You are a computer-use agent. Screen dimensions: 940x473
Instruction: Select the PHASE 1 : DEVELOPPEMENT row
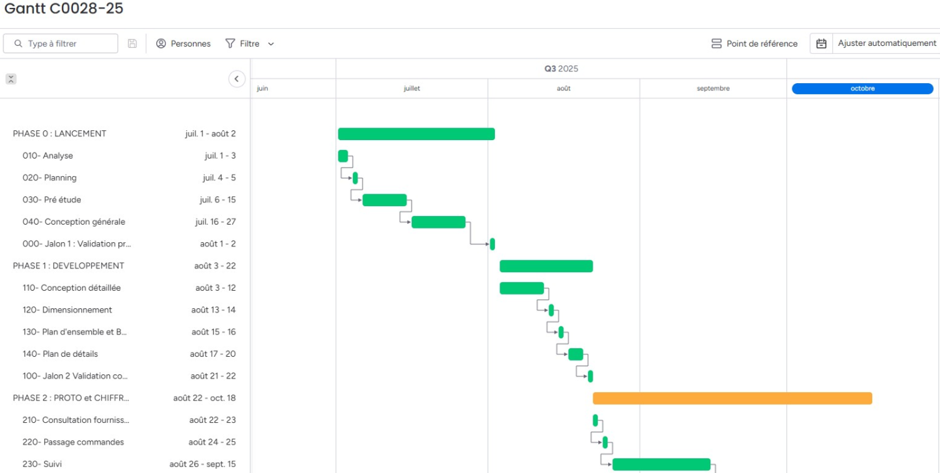click(x=69, y=266)
